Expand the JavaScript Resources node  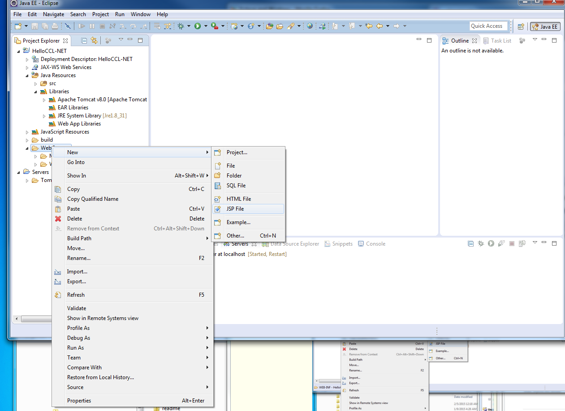[x=27, y=132]
